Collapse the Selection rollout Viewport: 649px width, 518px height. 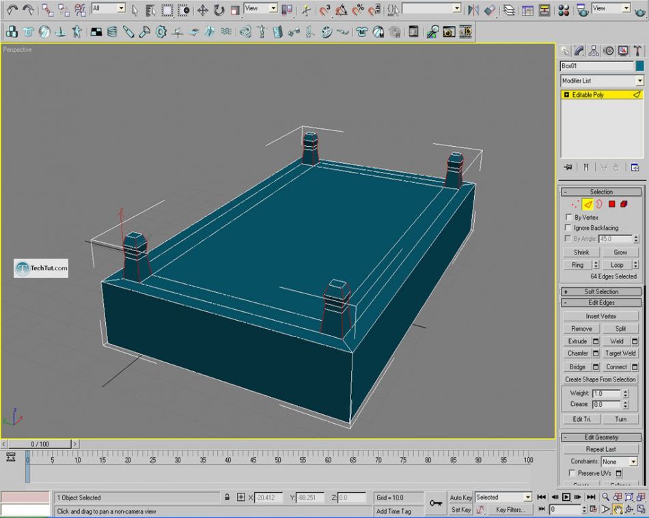coord(601,192)
